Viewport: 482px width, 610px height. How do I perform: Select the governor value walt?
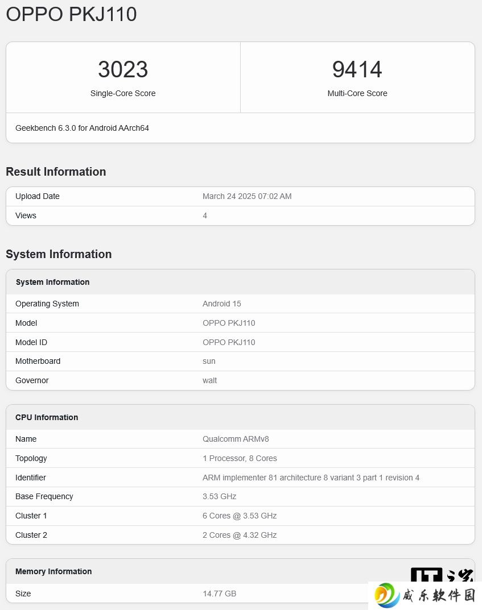pyautogui.click(x=209, y=380)
